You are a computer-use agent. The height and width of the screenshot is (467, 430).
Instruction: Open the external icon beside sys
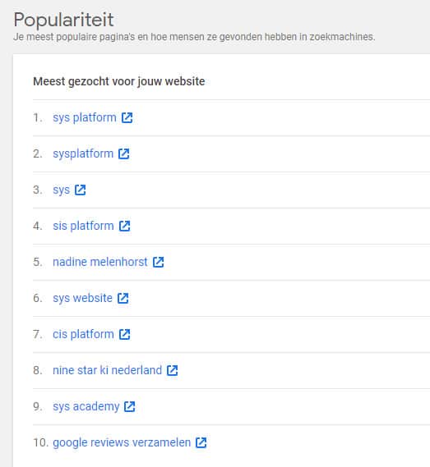click(x=80, y=190)
